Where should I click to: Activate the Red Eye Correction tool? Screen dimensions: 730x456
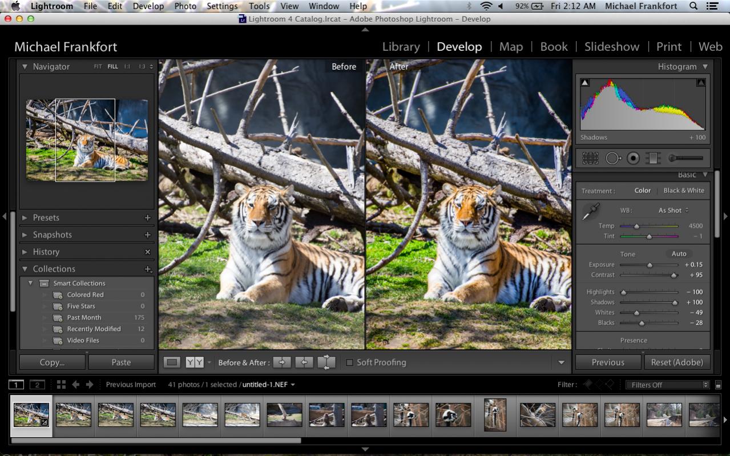coord(633,158)
